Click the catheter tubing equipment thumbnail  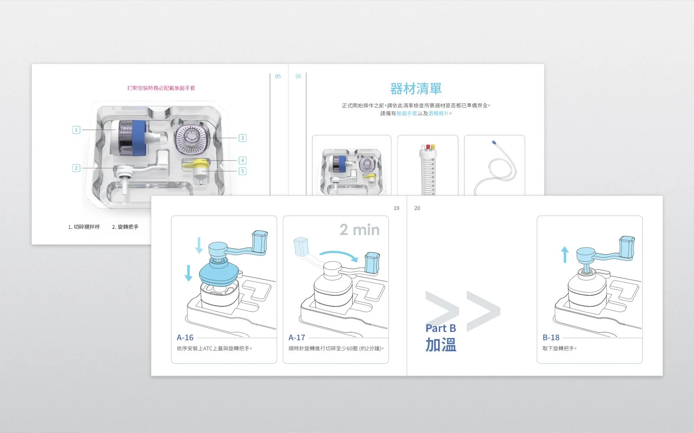[494, 165]
